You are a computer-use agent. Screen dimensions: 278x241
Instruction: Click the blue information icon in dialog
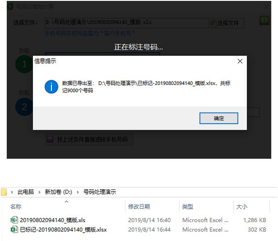[51, 86]
